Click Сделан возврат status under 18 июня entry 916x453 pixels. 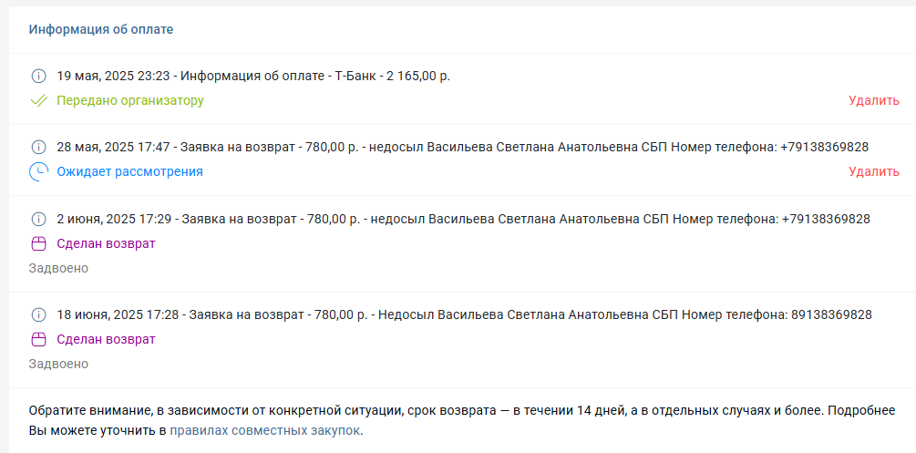tap(106, 340)
